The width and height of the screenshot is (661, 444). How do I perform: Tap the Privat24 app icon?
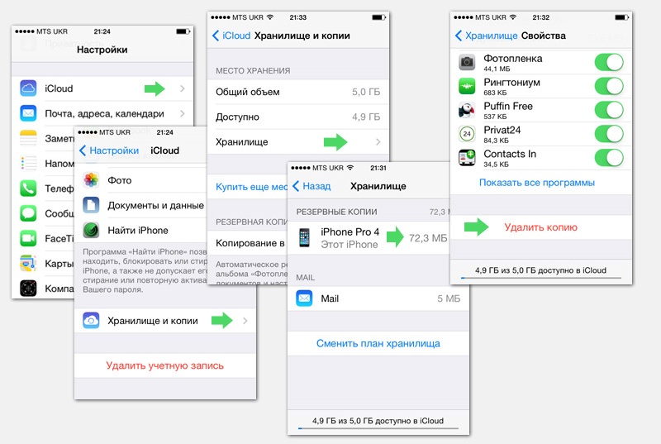tap(467, 134)
